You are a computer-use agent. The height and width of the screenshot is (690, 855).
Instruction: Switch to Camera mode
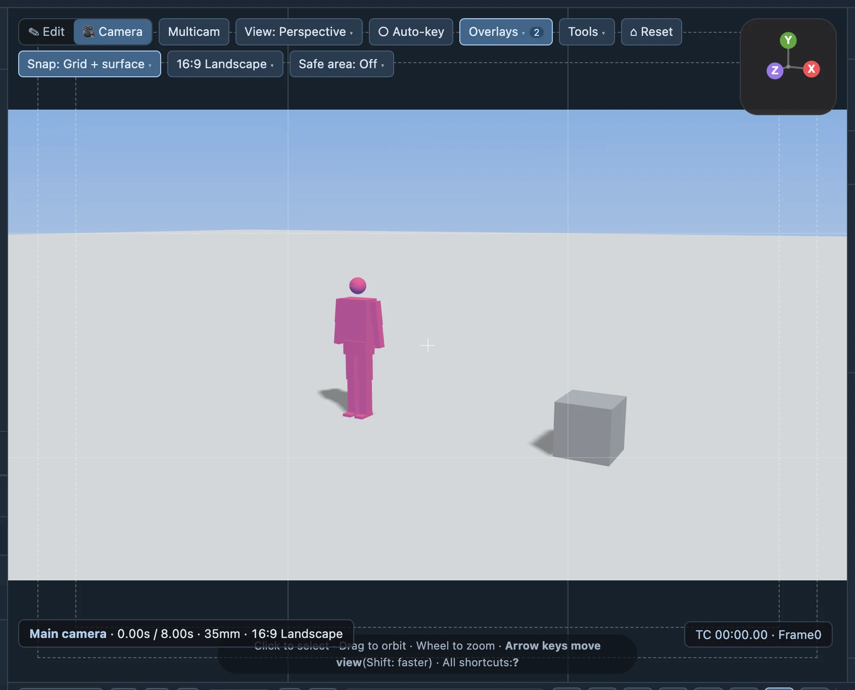point(113,32)
